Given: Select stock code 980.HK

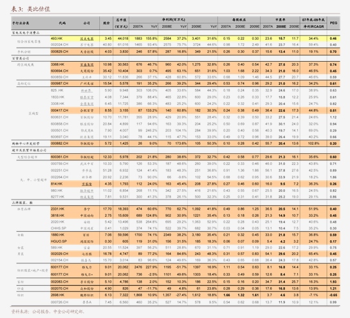Looking at the screenshot, I should point(57,191).
